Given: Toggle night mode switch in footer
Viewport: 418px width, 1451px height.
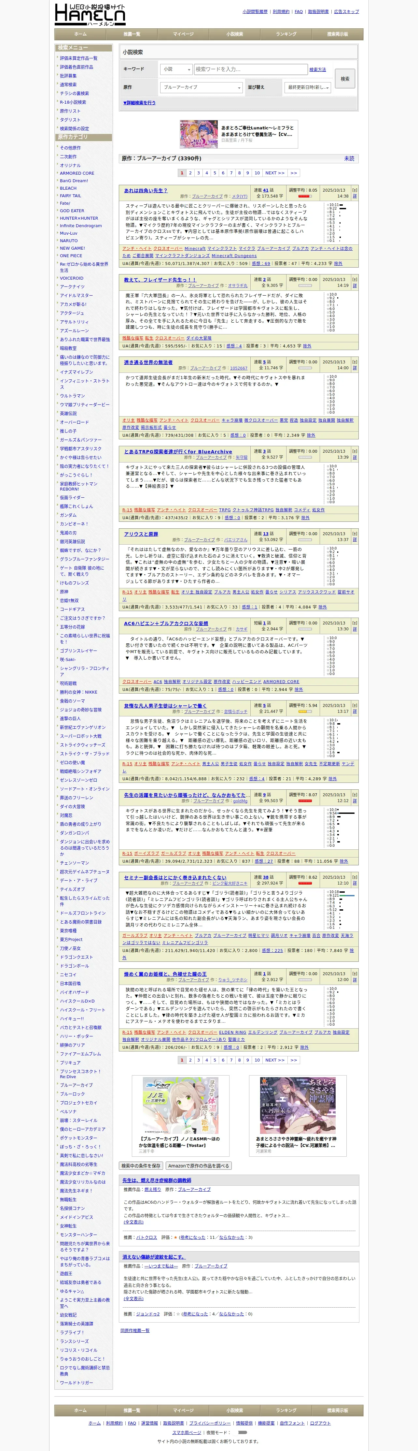Looking at the screenshot, I should [x=243, y=1432].
